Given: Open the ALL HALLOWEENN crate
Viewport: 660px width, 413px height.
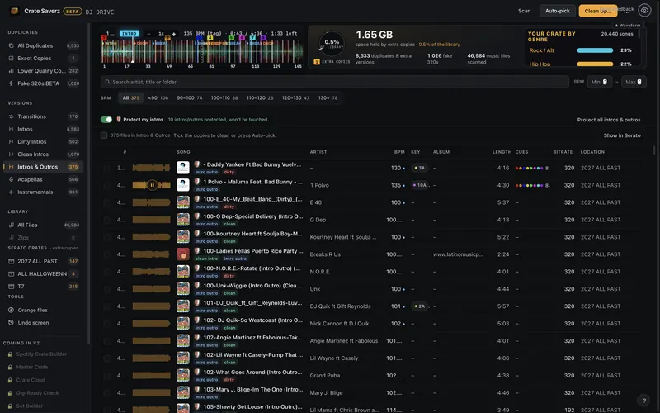Looking at the screenshot, I should (x=44, y=274).
